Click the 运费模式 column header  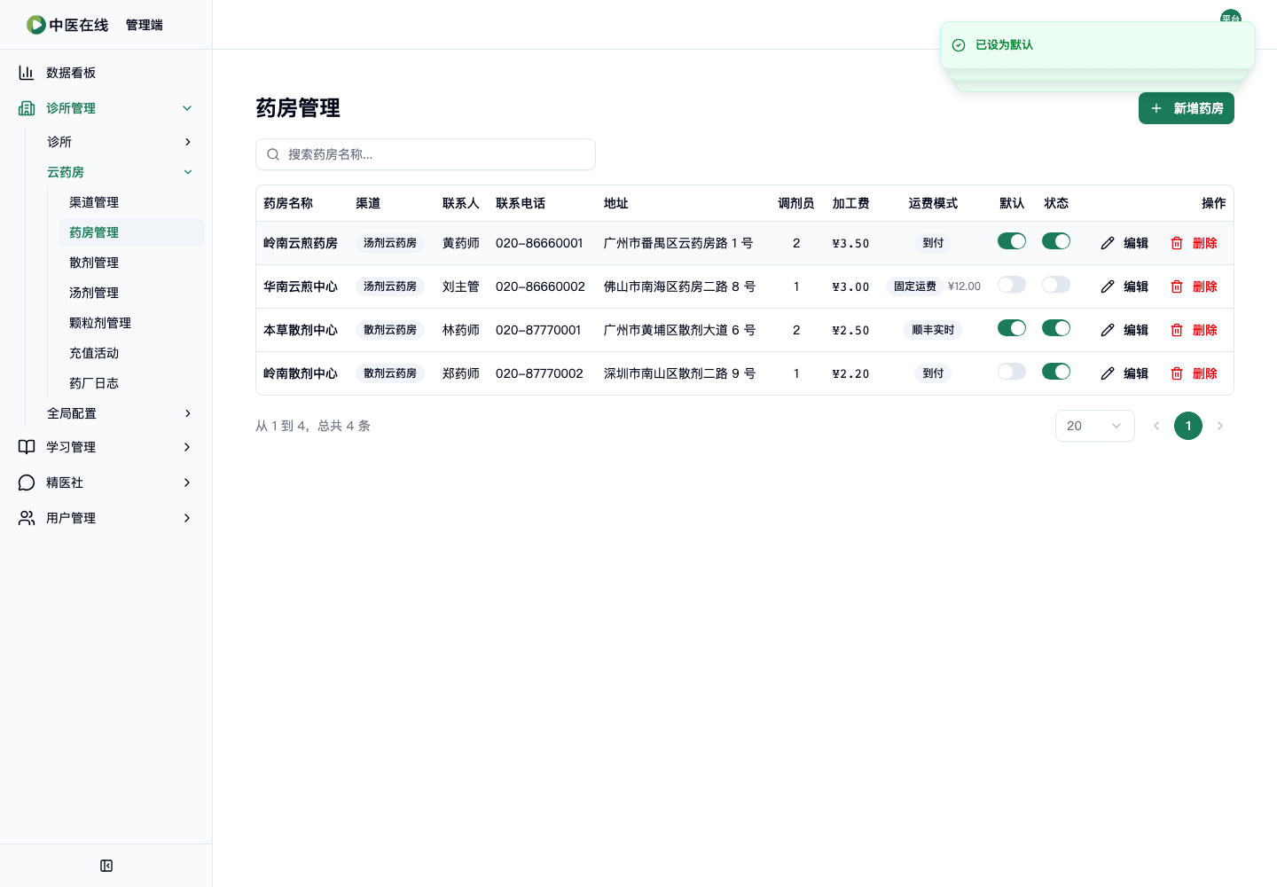[933, 203]
